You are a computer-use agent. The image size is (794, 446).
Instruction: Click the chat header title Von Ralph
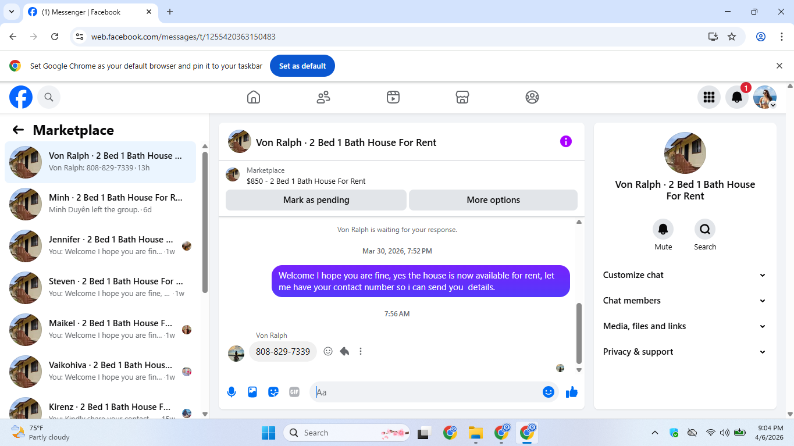[x=346, y=142]
